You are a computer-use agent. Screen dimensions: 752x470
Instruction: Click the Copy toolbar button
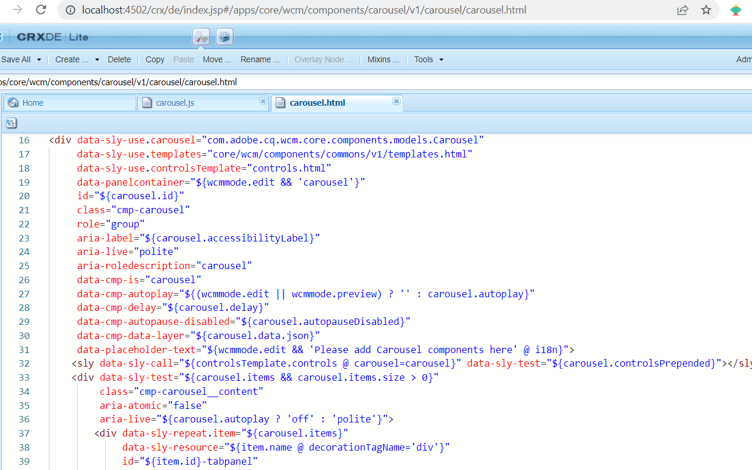click(x=155, y=59)
